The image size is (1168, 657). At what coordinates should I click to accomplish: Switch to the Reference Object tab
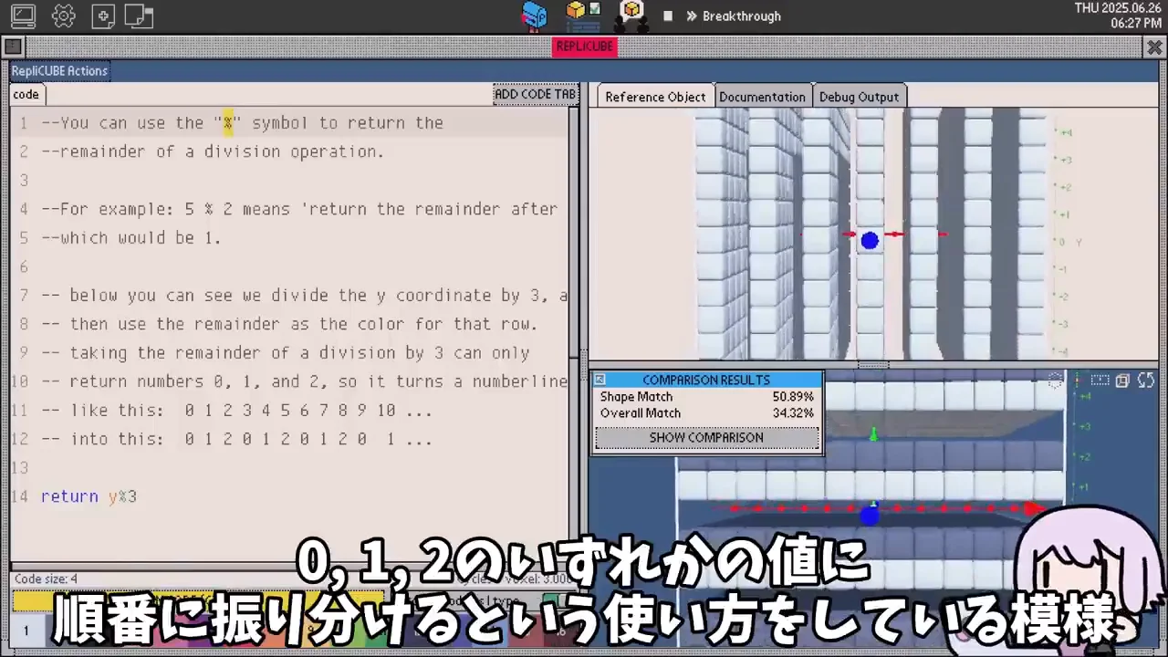pyautogui.click(x=655, y=97)
